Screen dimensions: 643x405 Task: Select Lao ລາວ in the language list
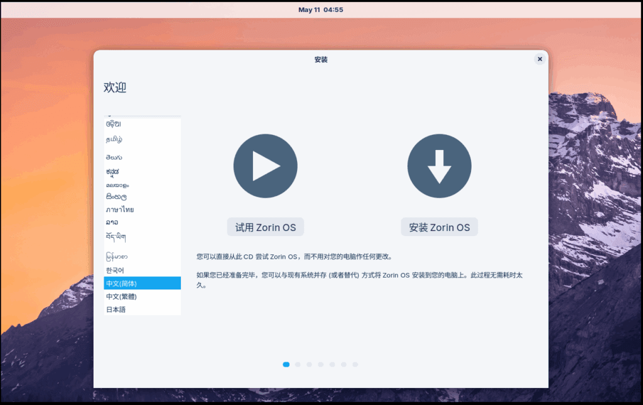(x=112, y=222)
